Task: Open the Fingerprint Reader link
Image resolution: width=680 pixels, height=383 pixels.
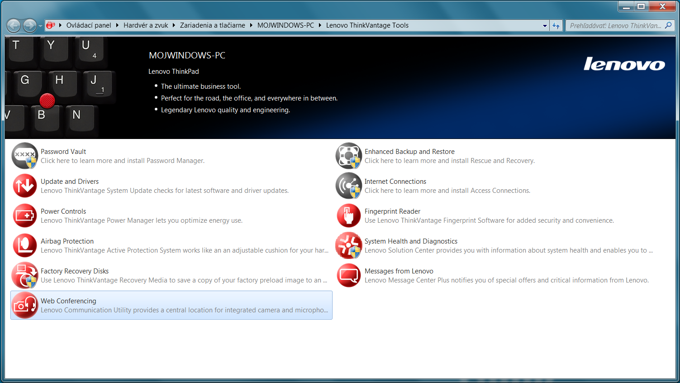Action: pos(392,211)
